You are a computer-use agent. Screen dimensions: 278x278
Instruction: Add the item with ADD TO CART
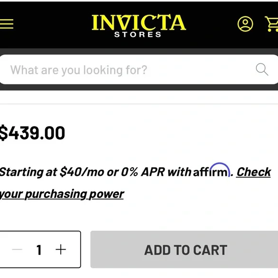pyautogui.click(x=184, y=249)
